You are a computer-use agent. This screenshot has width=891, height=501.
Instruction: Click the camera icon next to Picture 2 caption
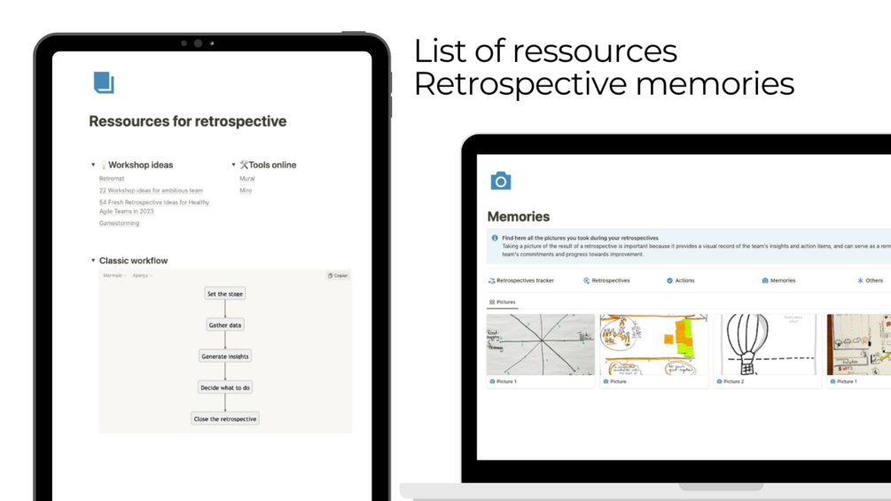[719, 381]
